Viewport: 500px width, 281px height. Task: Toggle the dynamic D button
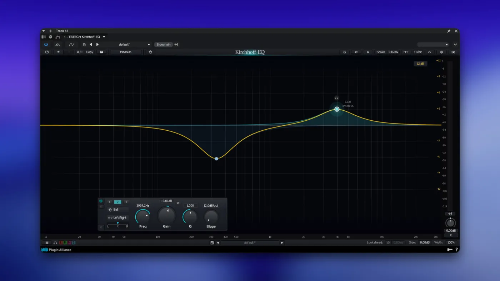point(178,203)
